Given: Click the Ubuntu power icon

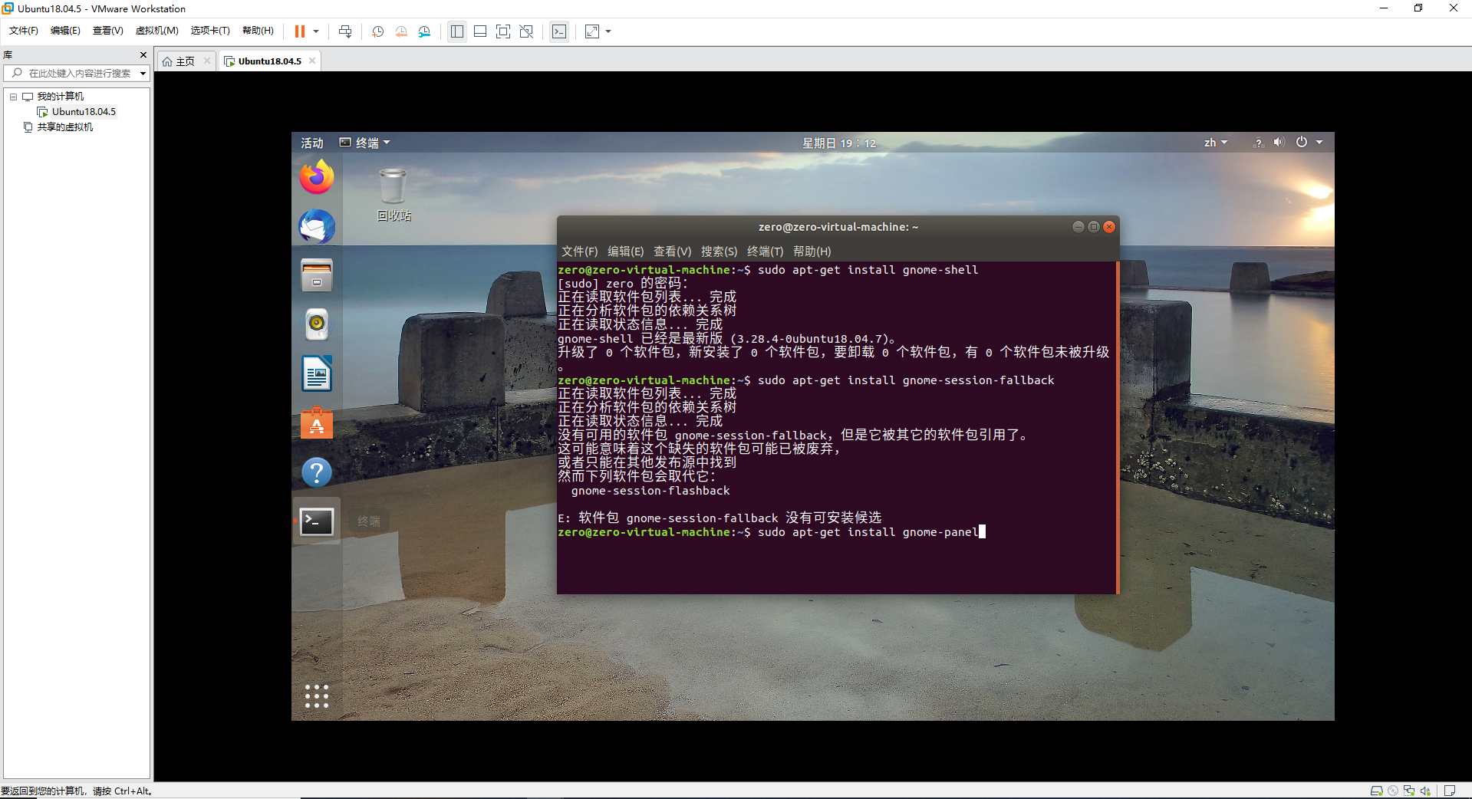Looking at the screenshot, I should [x=1302, y=143].
